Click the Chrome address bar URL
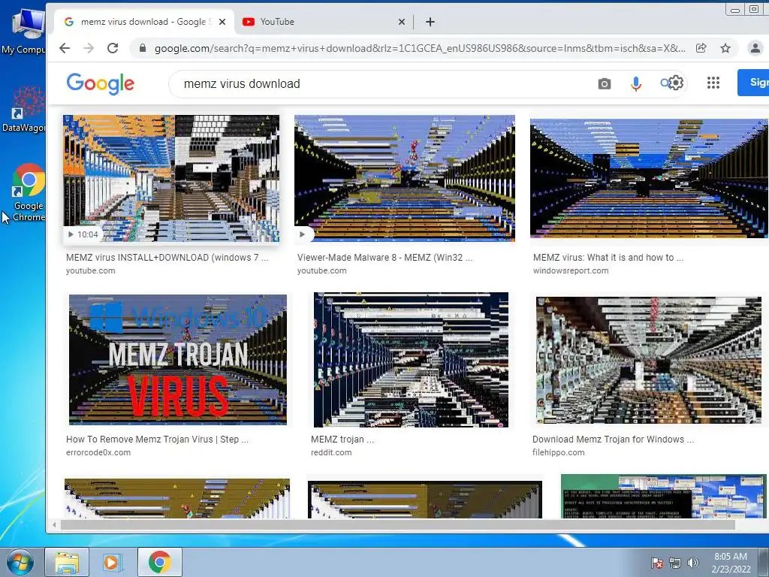The height and width of the screenshot is (577, 769). point(420,48)
